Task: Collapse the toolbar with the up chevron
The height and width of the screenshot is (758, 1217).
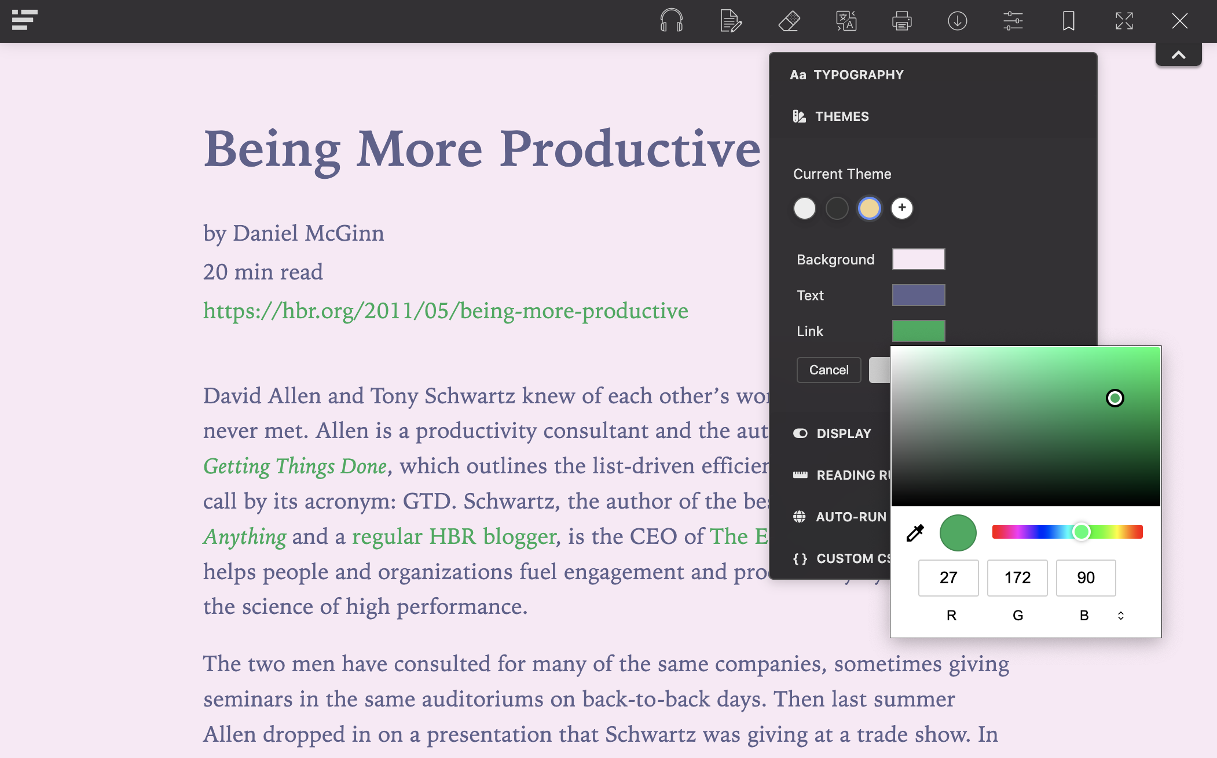Action: tap(1178, 55)
